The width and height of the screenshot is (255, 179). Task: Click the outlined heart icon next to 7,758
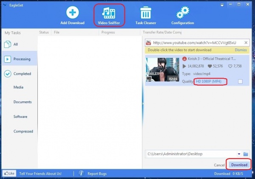230,66
